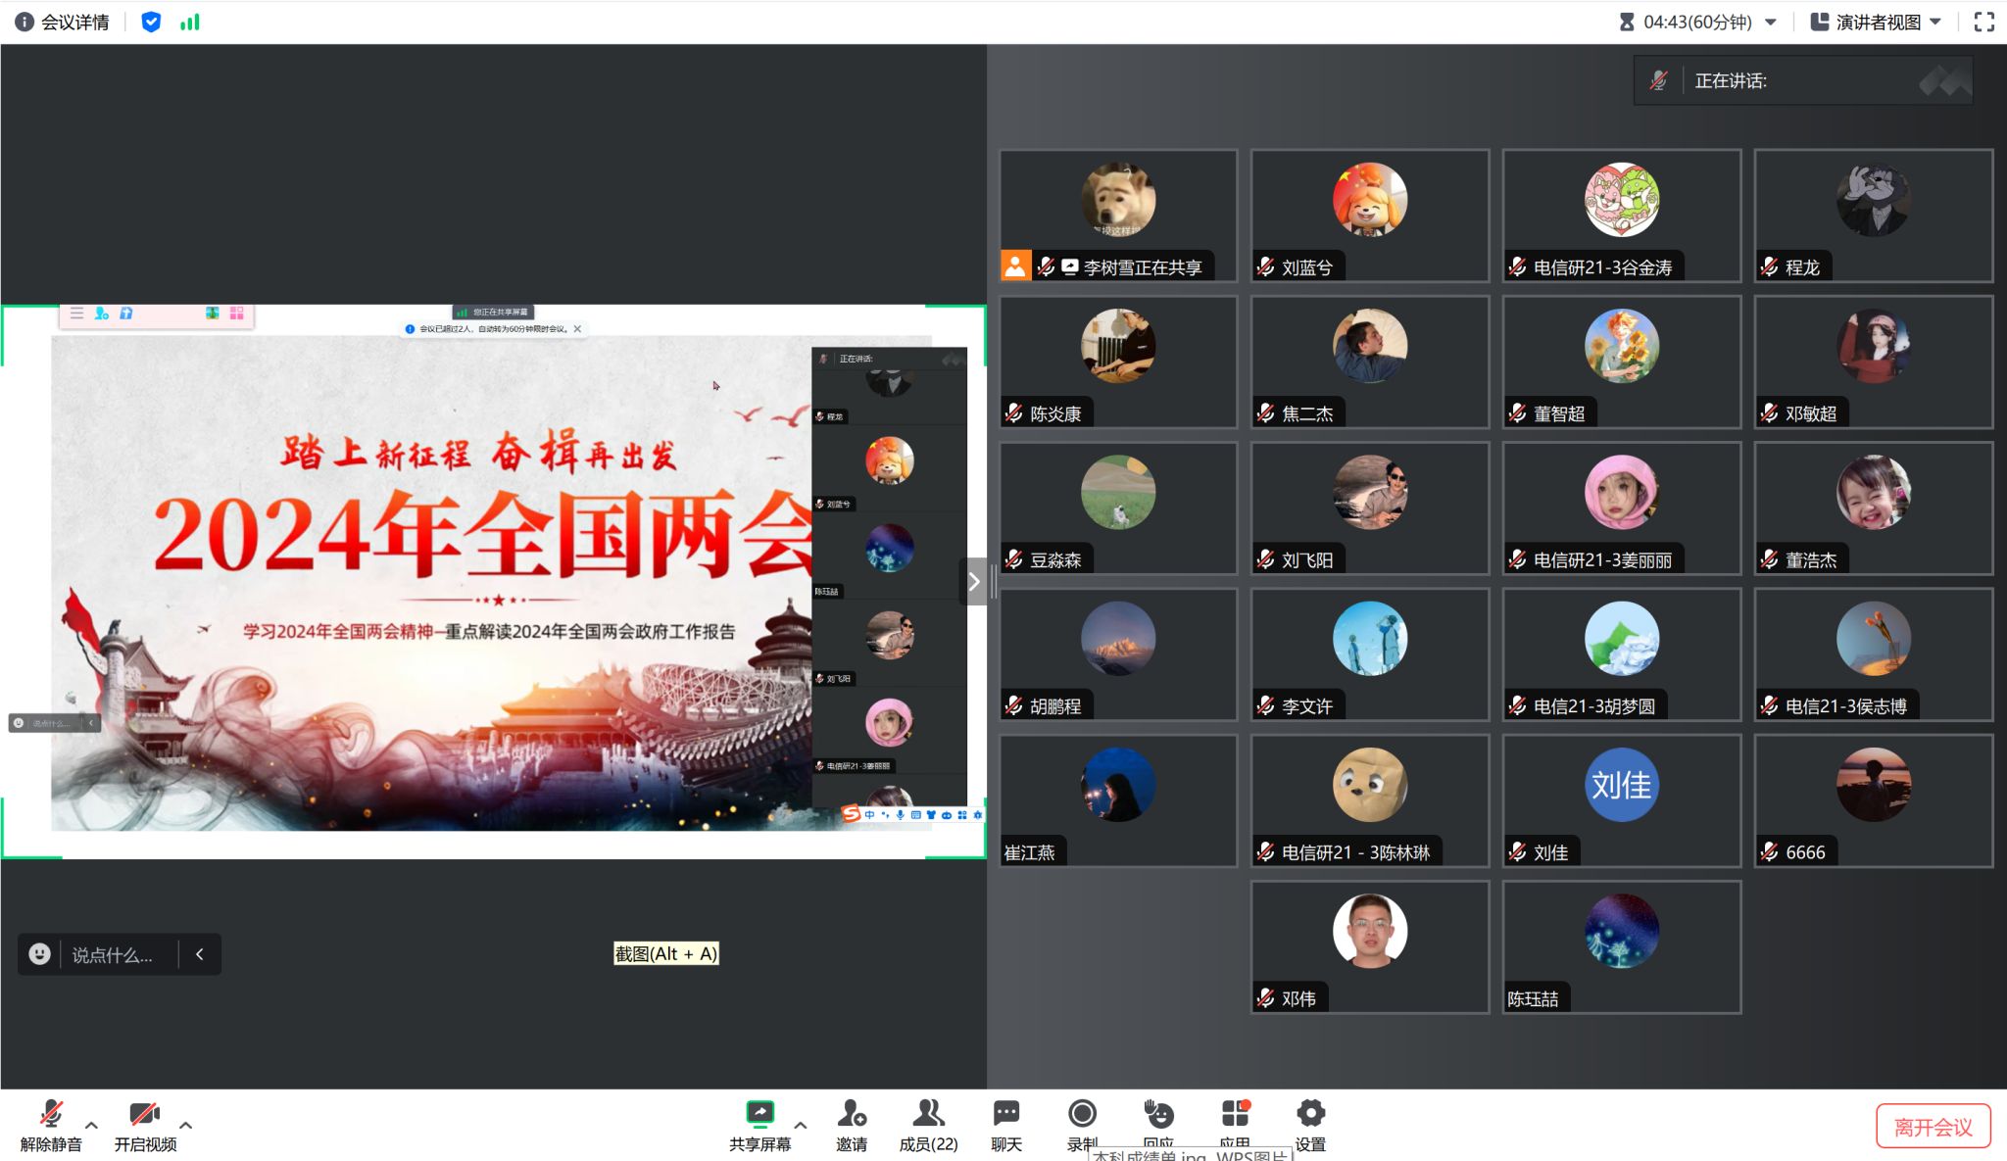Click the green network signal icon

coord(190,22)
